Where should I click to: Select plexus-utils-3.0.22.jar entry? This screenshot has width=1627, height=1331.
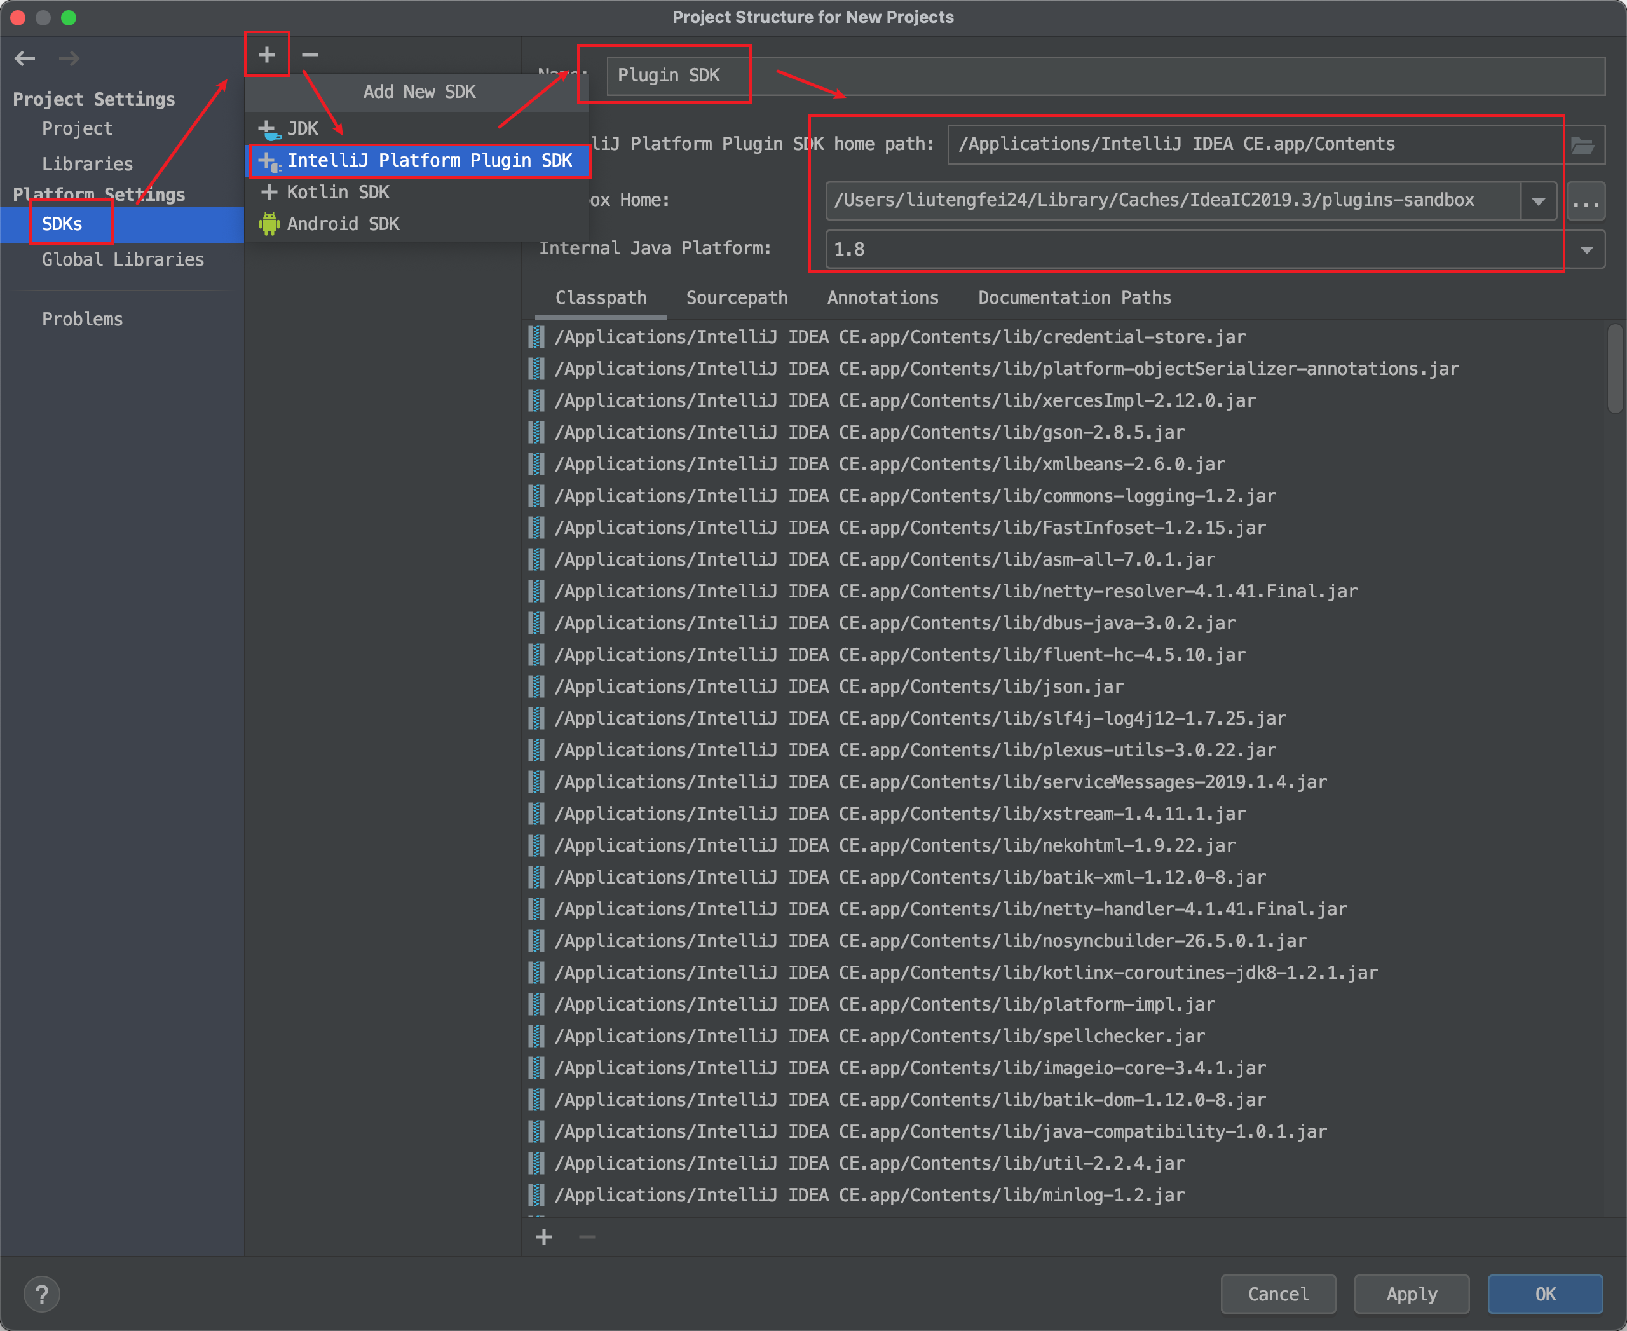coord(1065,750)
